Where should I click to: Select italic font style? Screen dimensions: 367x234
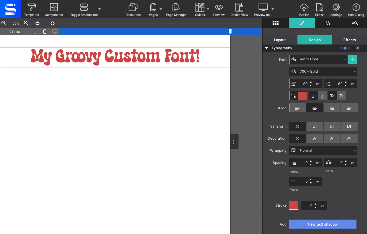coord(322,96)
